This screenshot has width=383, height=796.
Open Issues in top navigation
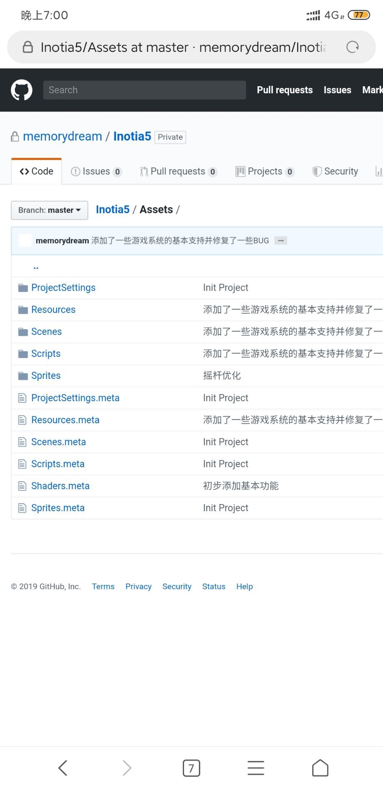tap(337, 90)
